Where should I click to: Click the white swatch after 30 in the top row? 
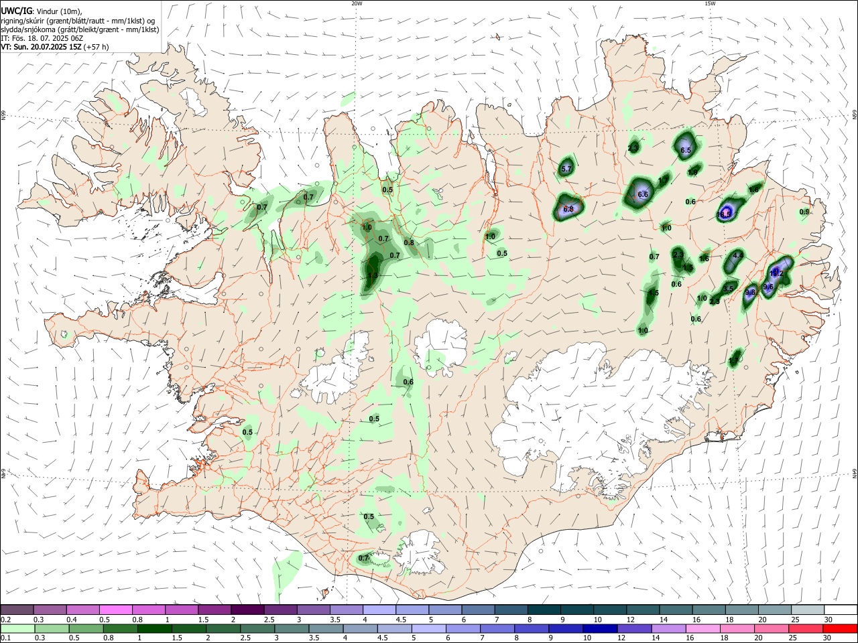coord(839,610)
